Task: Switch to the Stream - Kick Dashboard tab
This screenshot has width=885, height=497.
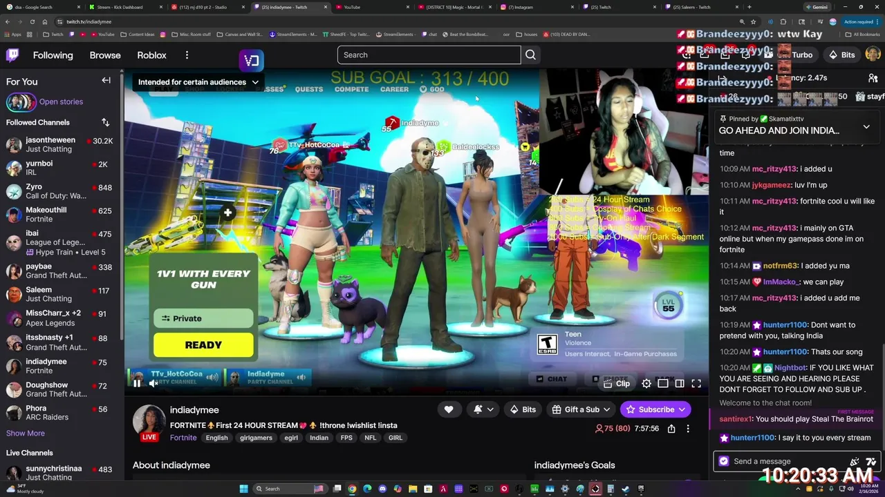Action: click(x=124, y=7)
